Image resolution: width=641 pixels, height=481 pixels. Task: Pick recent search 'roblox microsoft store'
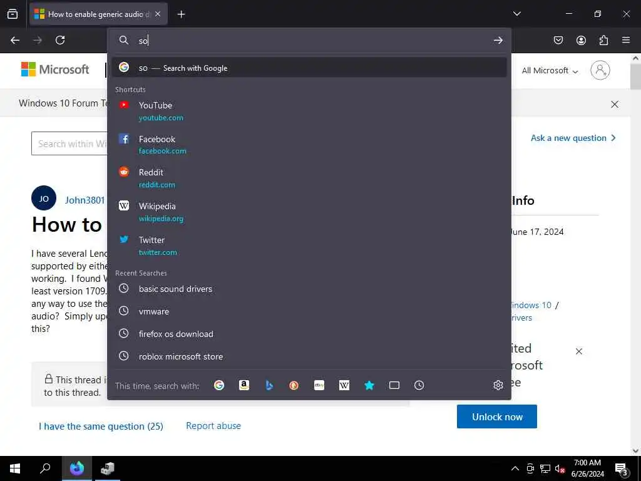click(x=309, y=356)
